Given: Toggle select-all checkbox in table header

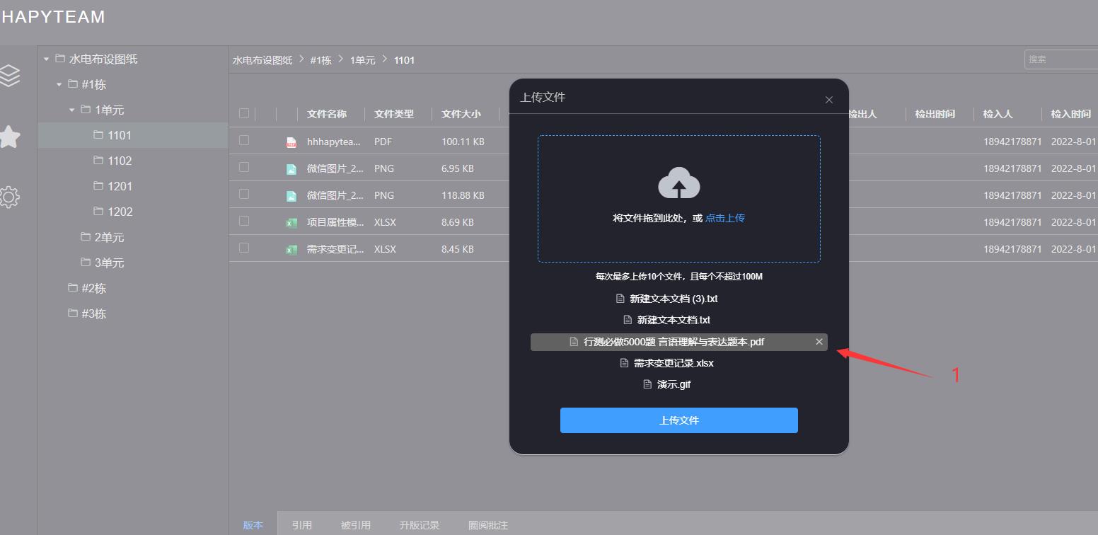Looking at the screenshot, I should [x=244, y=113].
